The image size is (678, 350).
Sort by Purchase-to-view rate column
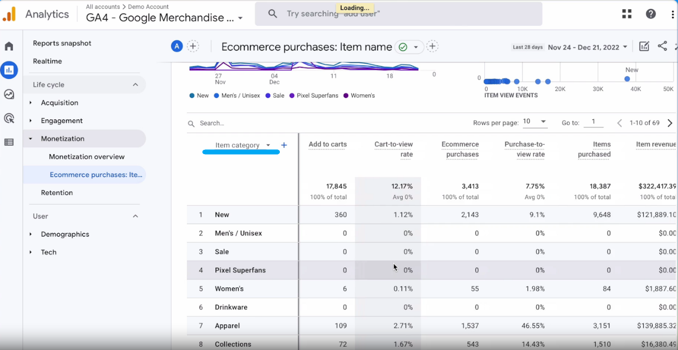tap(524, 149)
